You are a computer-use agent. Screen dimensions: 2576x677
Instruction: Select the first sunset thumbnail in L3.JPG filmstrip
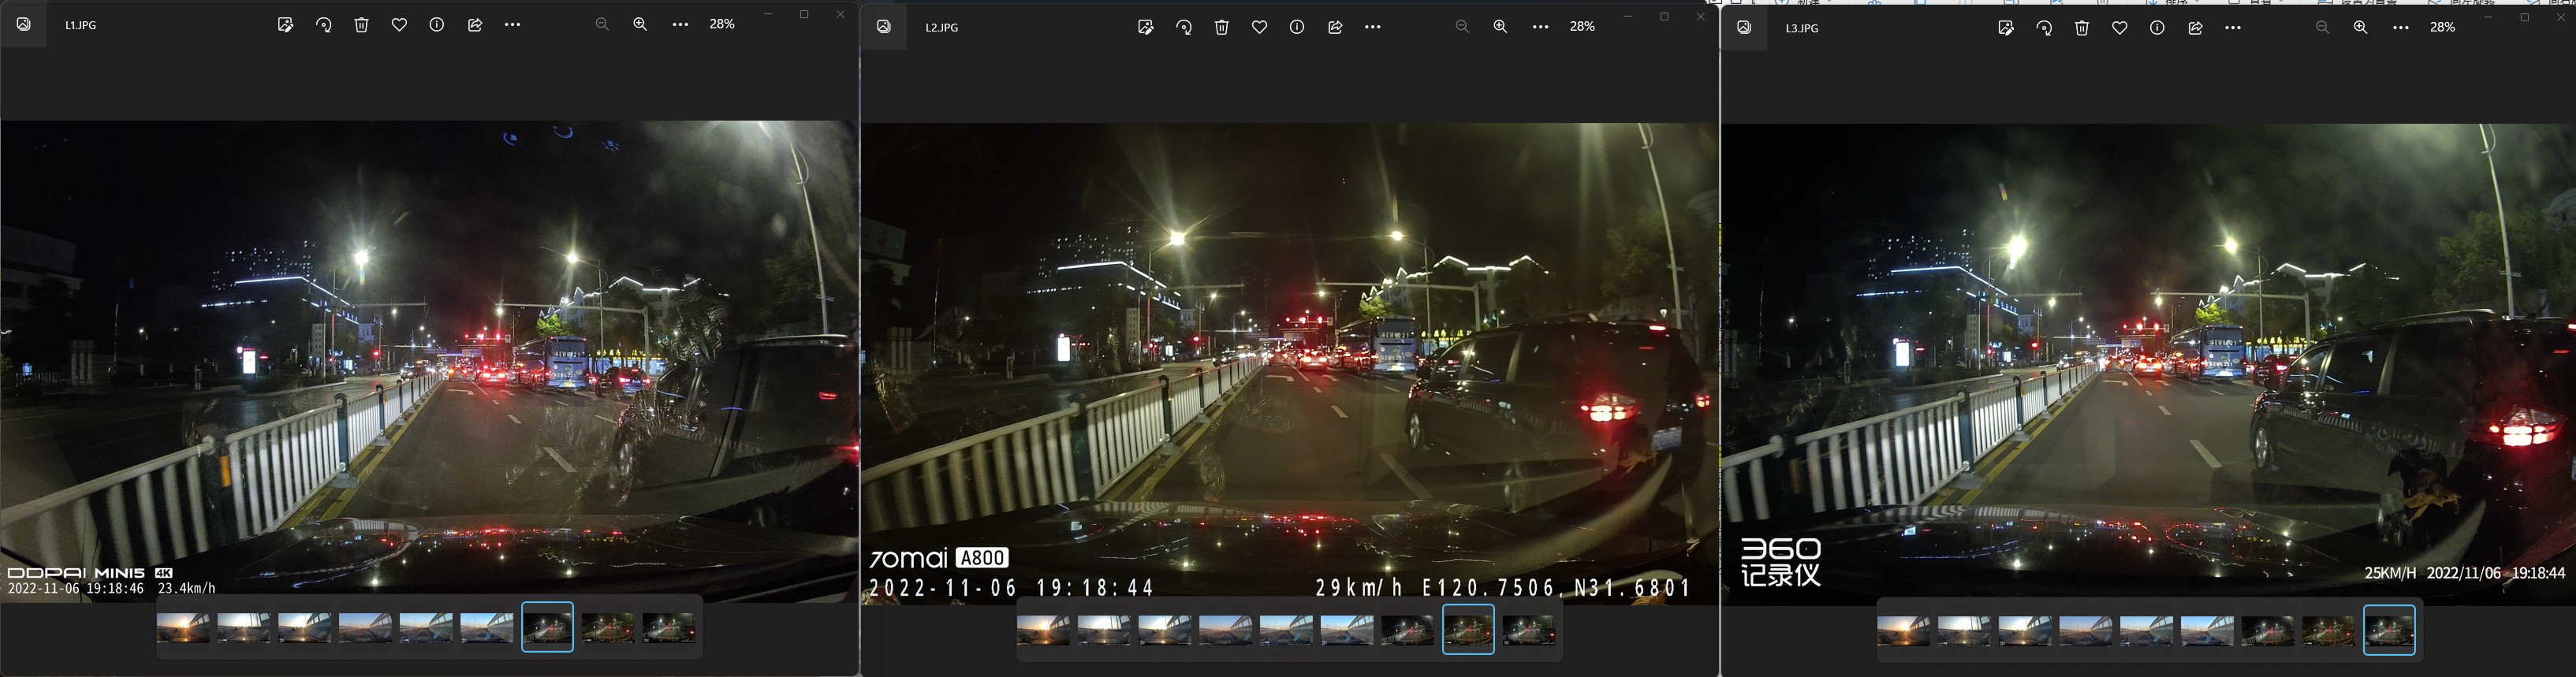click(x=1903, y=631)
